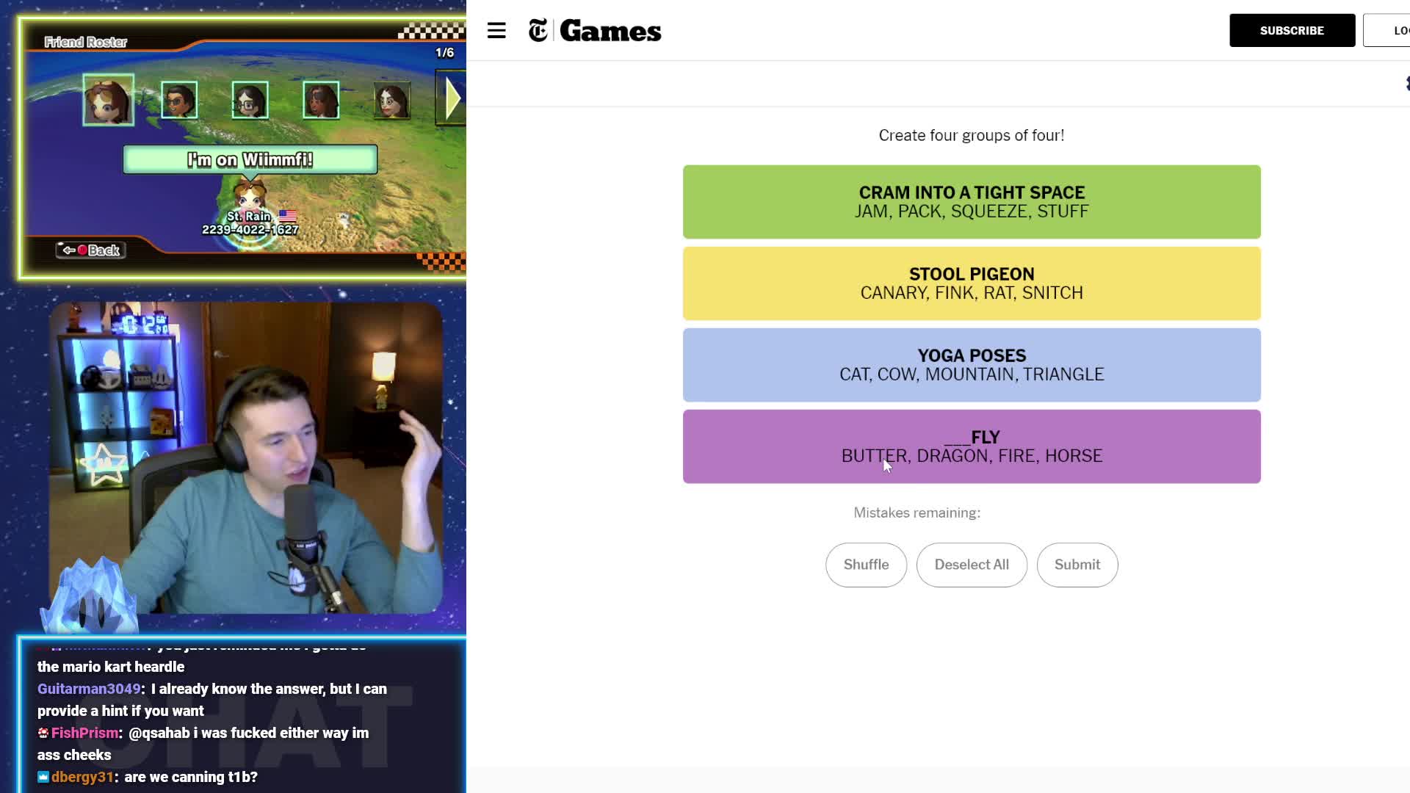Select the purple ___FLY group
This screenshot has height=793, width=1410.
[x=972, y=446]
